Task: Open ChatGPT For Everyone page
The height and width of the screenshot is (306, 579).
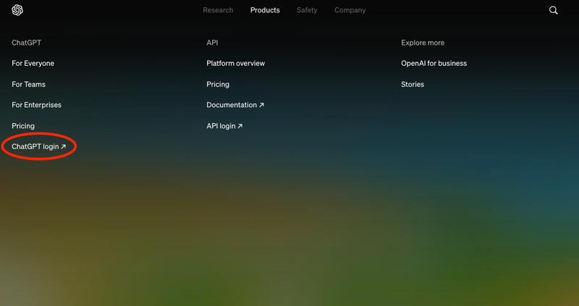Action: point(33,64)
